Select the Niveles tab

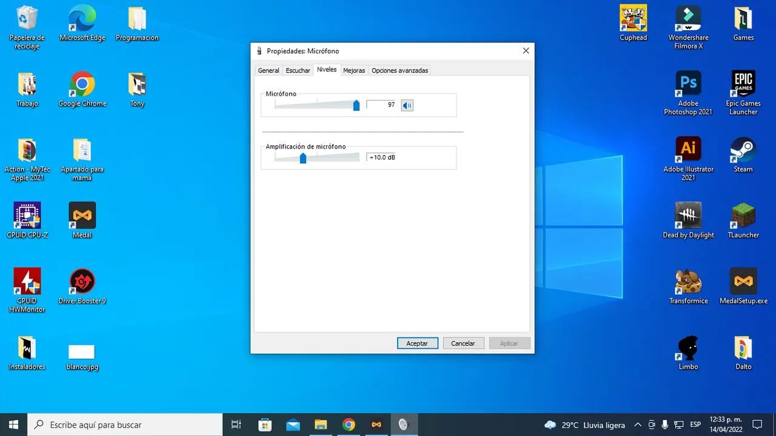coord(327,70)
